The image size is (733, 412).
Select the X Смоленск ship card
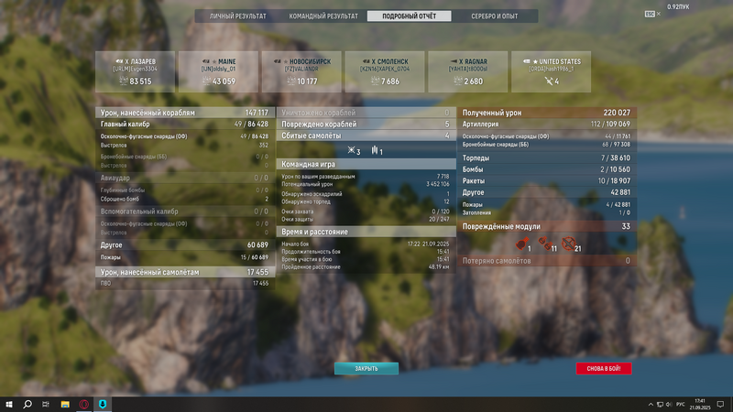pyautogui.click(x=385, y=71)
